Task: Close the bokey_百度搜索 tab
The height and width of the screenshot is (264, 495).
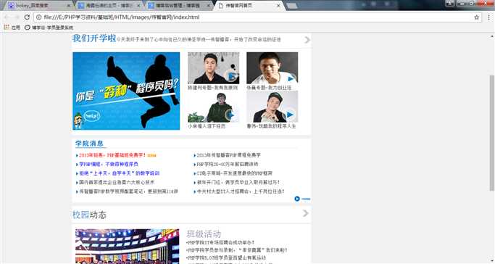Action: (x=69, y=6)
